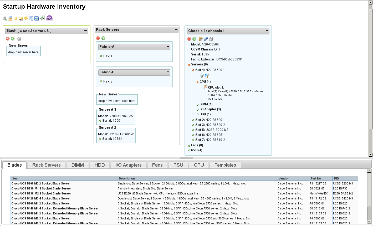Viewport: 373px width, 226px height.
Task: Collapse Slot 1: N20-B6620-1 node
Action: 193,70
